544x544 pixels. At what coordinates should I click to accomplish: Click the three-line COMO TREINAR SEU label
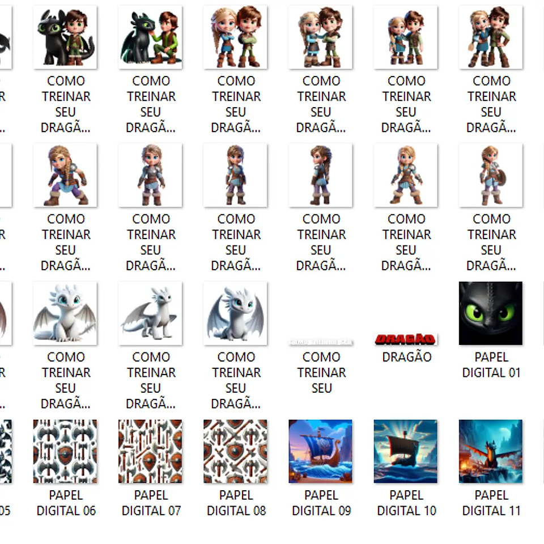click(x=321, y=372)
